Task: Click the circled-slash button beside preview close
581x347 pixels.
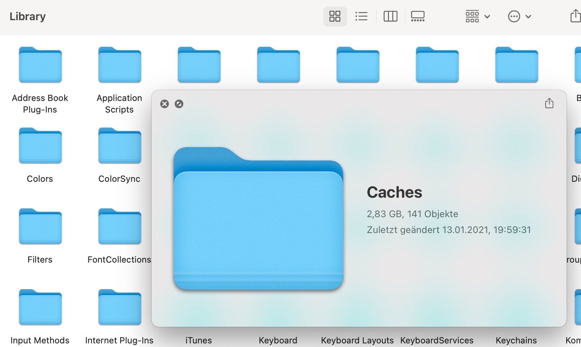Action: (x=179, y=104)
